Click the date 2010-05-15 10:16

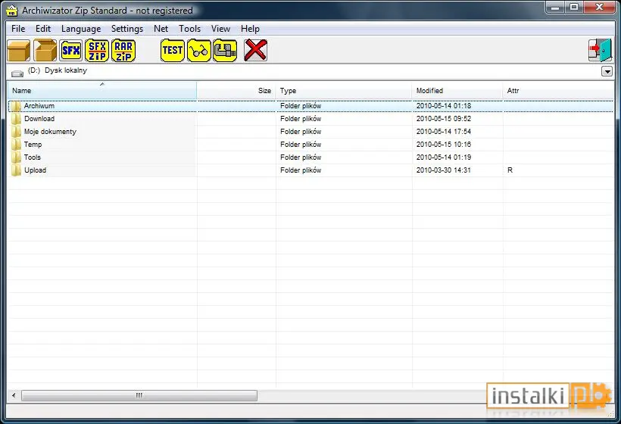444,145
